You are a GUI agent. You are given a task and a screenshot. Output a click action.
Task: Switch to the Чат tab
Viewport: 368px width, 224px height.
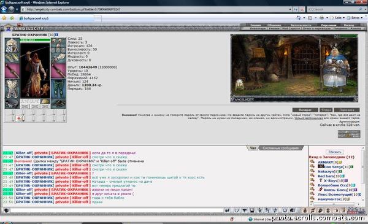(253, 148)
